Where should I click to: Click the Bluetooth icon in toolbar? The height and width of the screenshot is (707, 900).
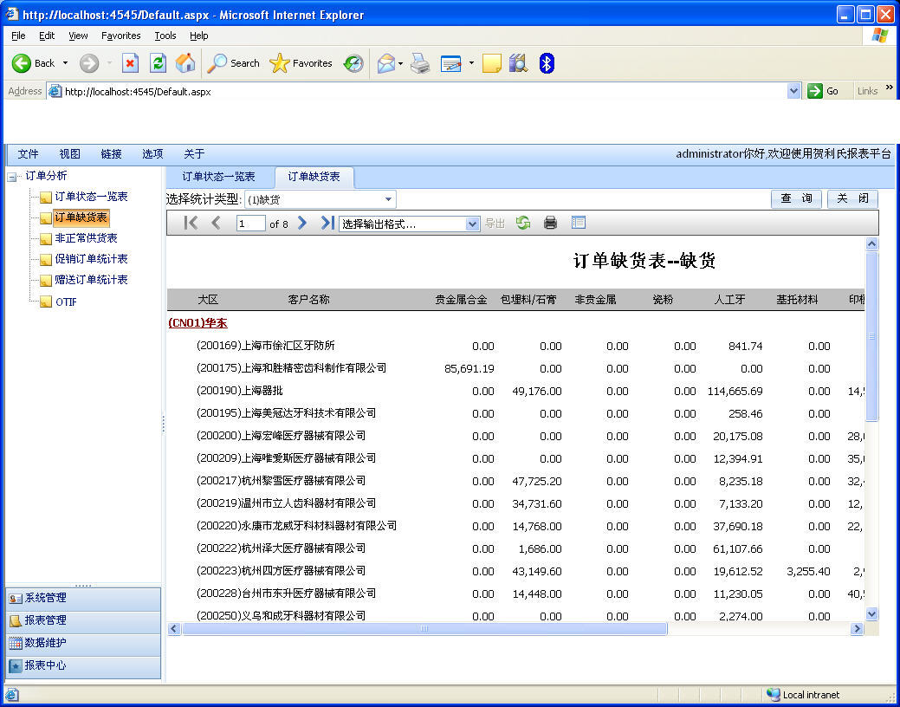(x=547, y=63)
